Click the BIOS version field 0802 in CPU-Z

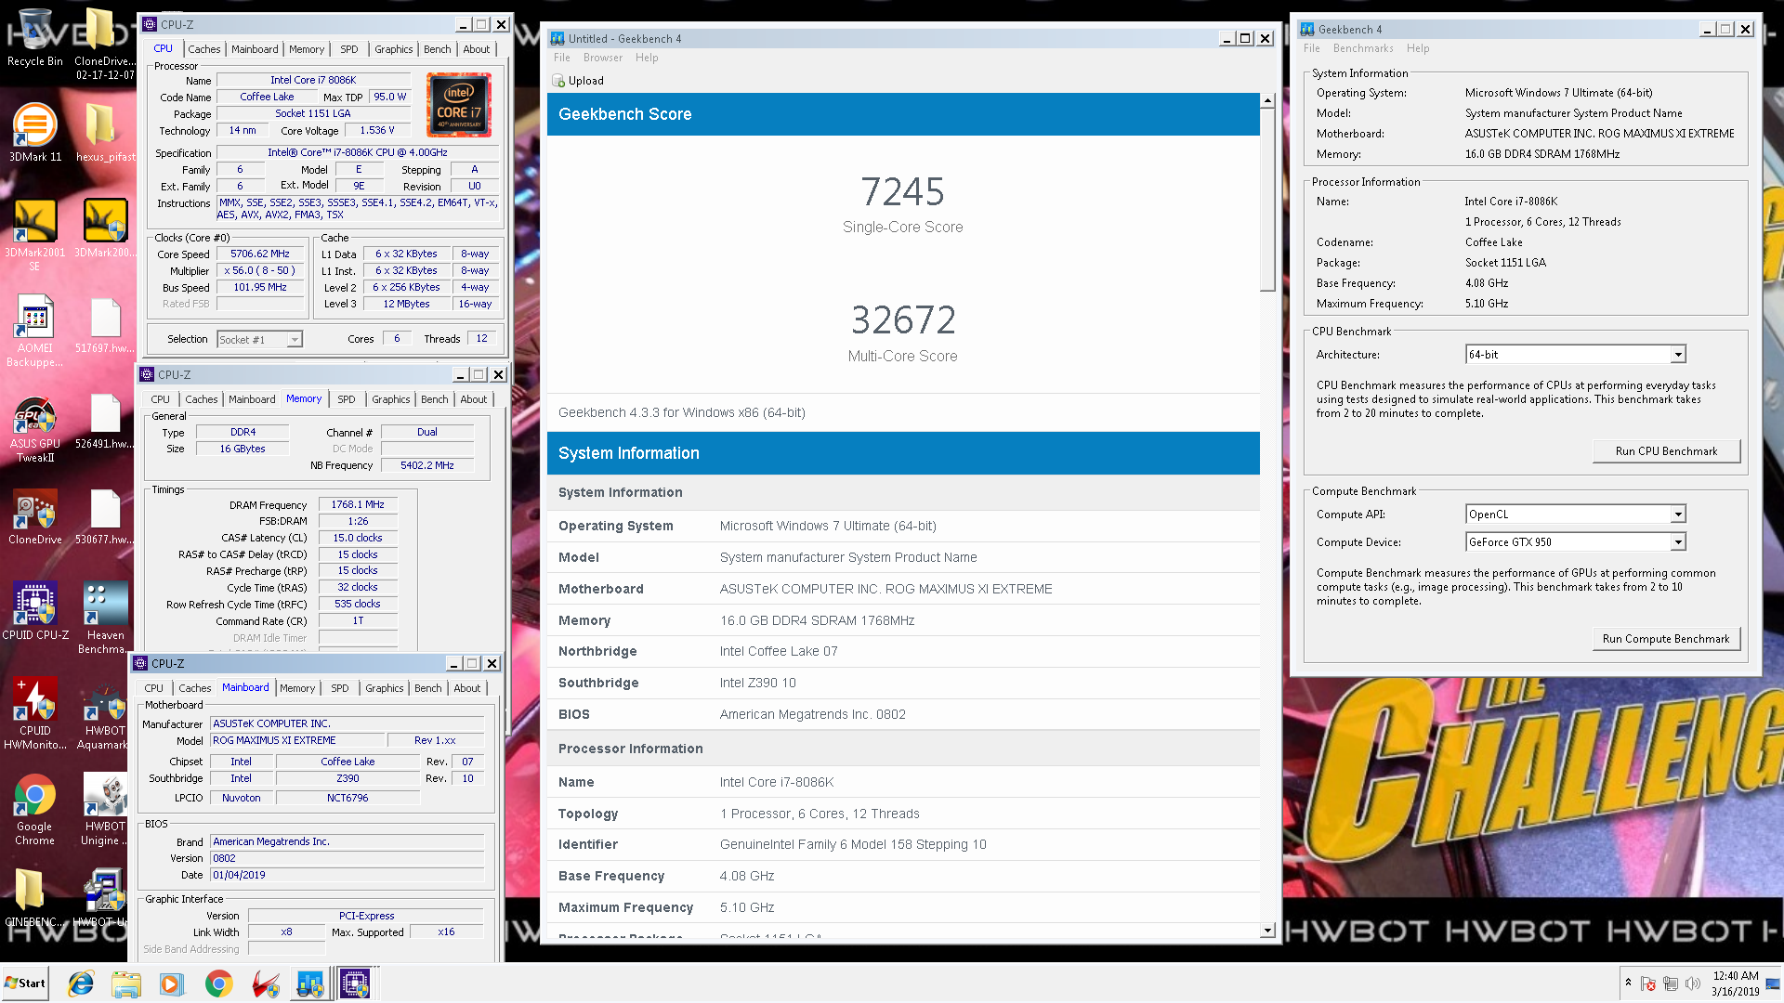click(x=348, y=858)
